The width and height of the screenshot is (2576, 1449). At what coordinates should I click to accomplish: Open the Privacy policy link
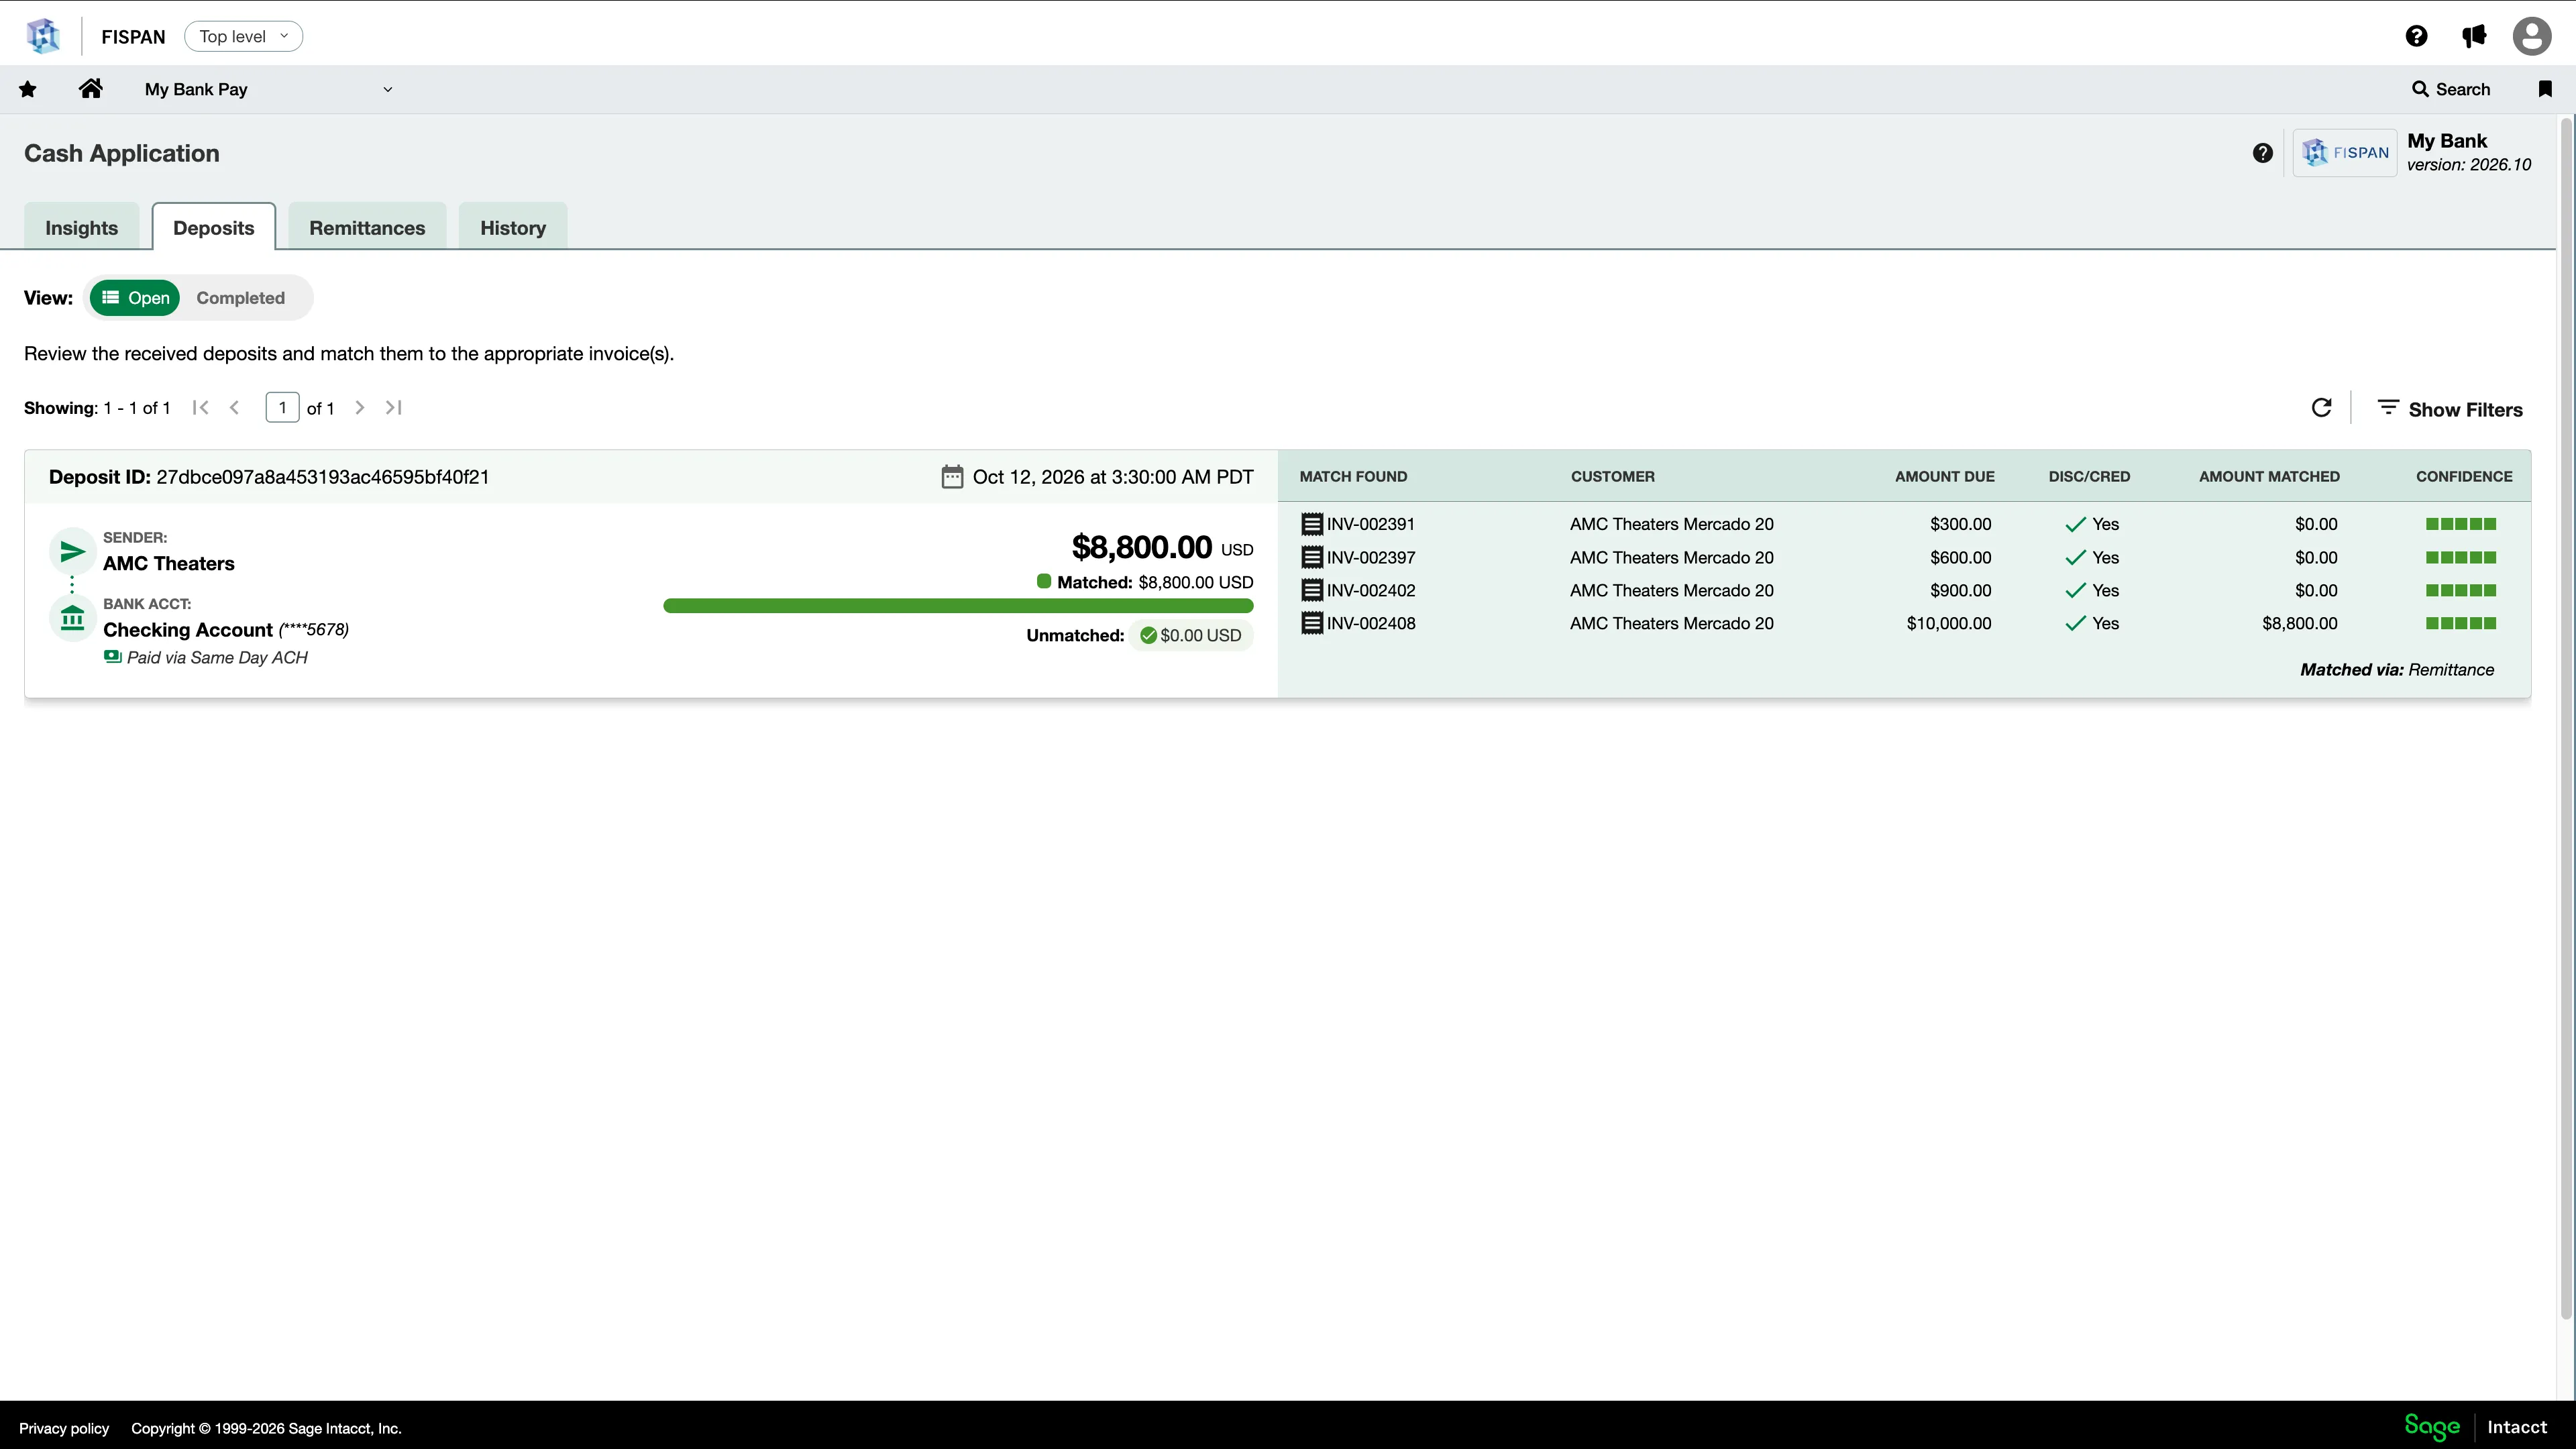point(64,1428)
